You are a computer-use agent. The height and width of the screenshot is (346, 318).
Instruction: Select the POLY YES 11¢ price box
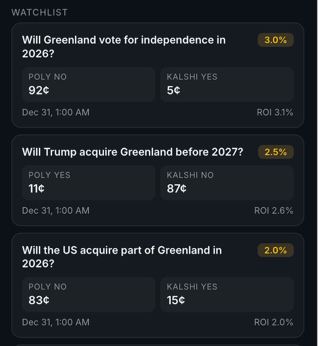coord(88,182)
